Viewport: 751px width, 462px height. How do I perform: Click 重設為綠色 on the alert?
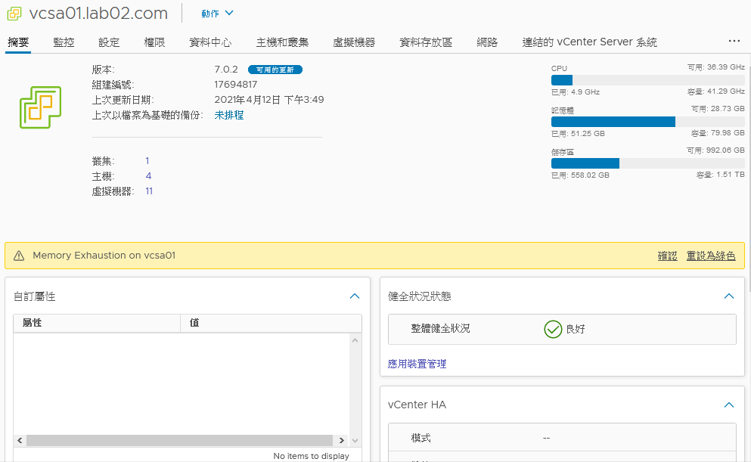pyautogui.click(x=711, y=256)
